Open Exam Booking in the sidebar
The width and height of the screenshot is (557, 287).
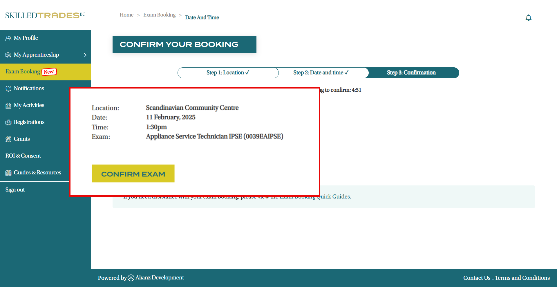[x=23, y=72]
